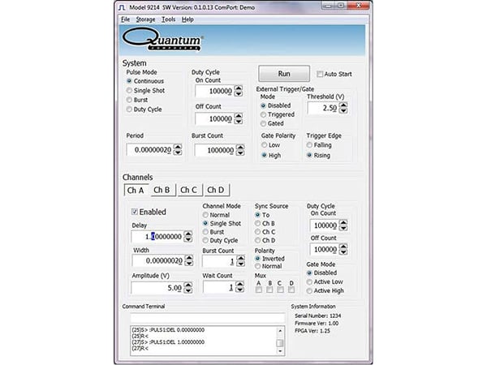
Task: Decrease the system Burst Count value
Action: 240,152
